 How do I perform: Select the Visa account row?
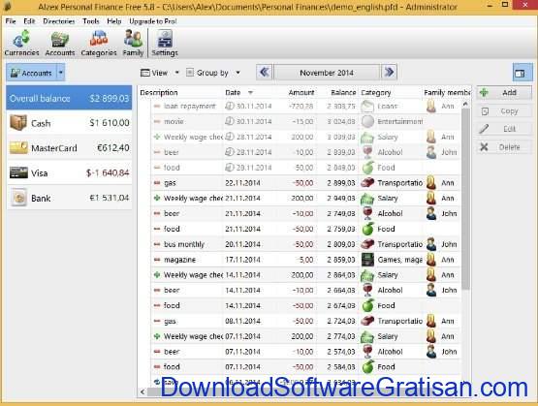pos(69,173)
